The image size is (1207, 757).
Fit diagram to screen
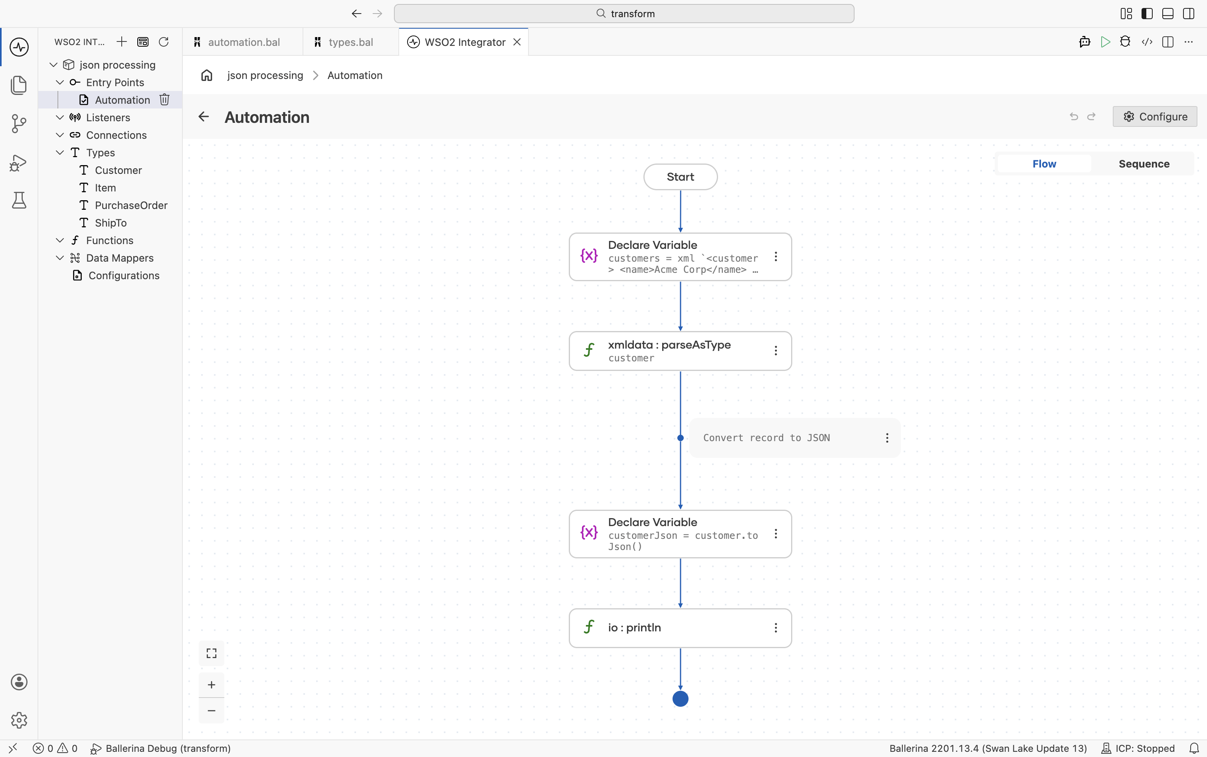coord(212,653)
